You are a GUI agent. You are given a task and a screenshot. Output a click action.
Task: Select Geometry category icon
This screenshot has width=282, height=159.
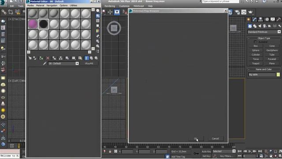[x=250, y=26]
